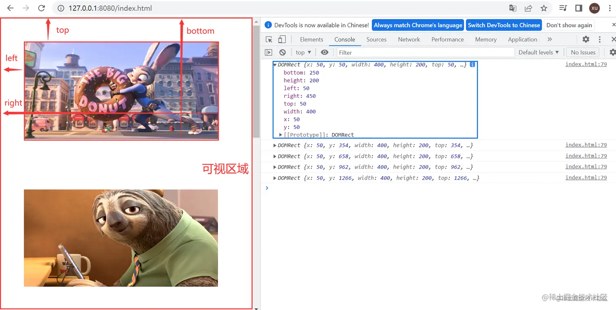Select the 'x: 50' property

coord(292,119)
